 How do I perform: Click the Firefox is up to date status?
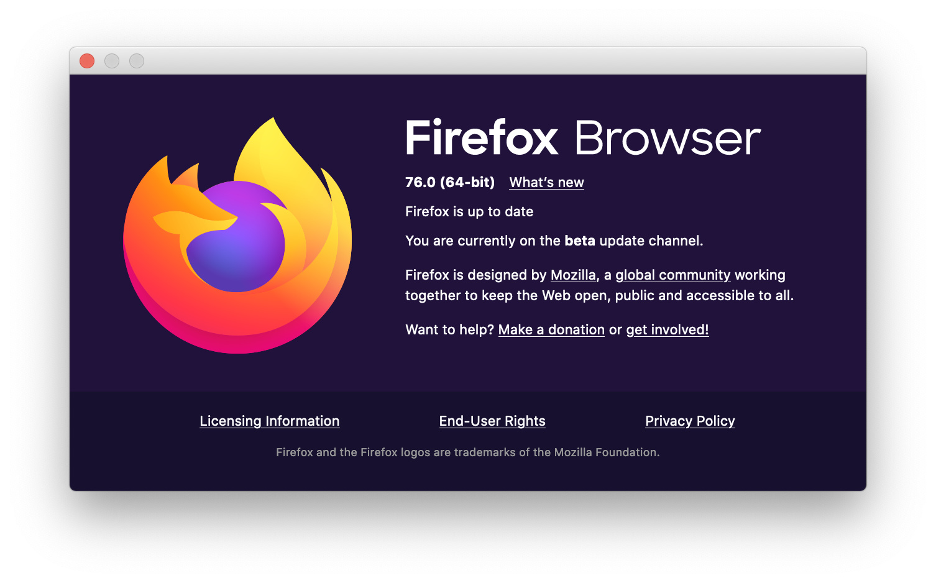pyautogui.click(x=469, y=211)
